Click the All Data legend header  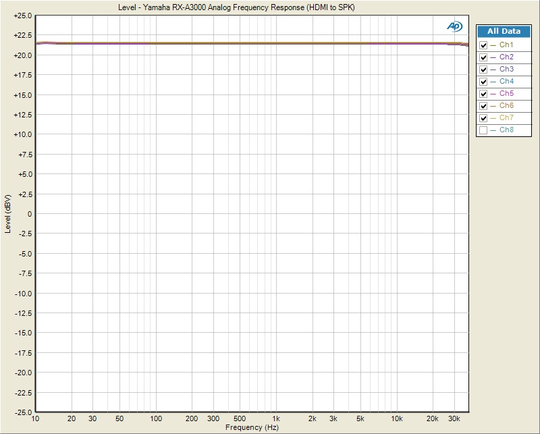click(x=504, y=31)
